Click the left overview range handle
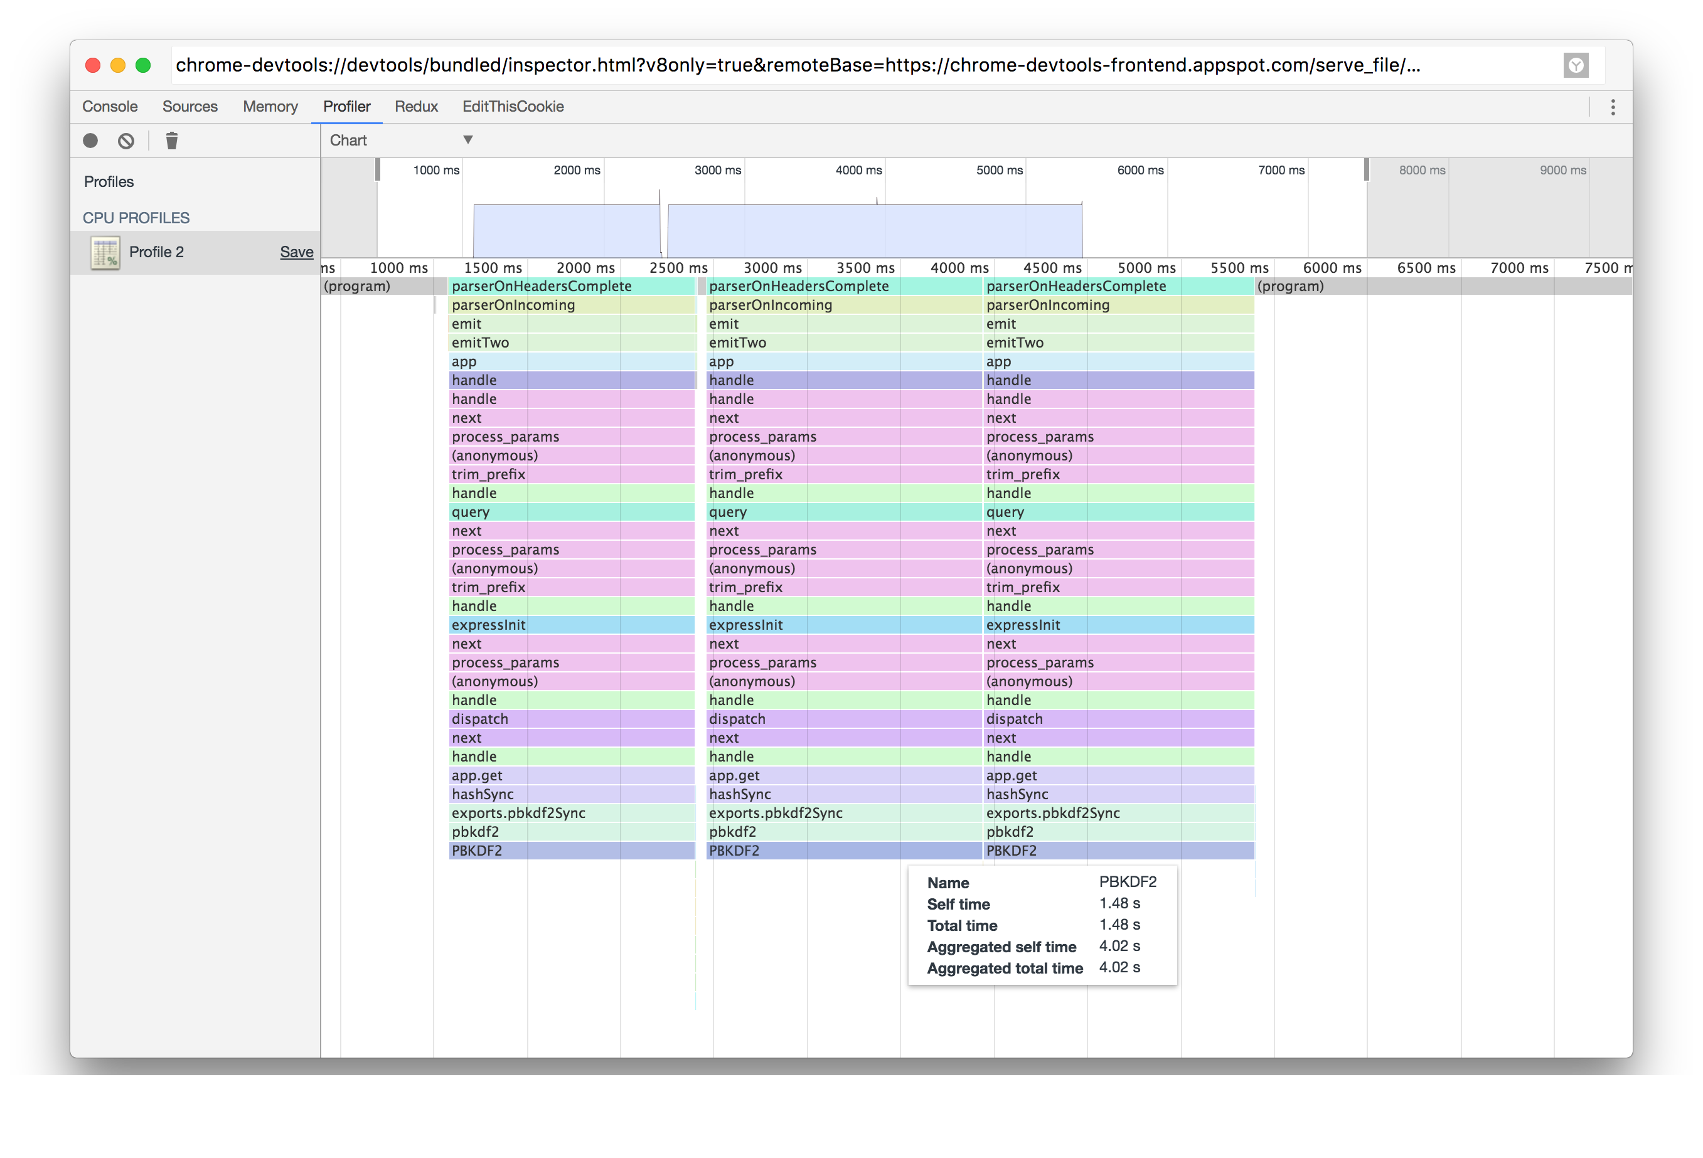Image resolution: width=1703 pixels, height=1158 pixels. click(377, 170)
